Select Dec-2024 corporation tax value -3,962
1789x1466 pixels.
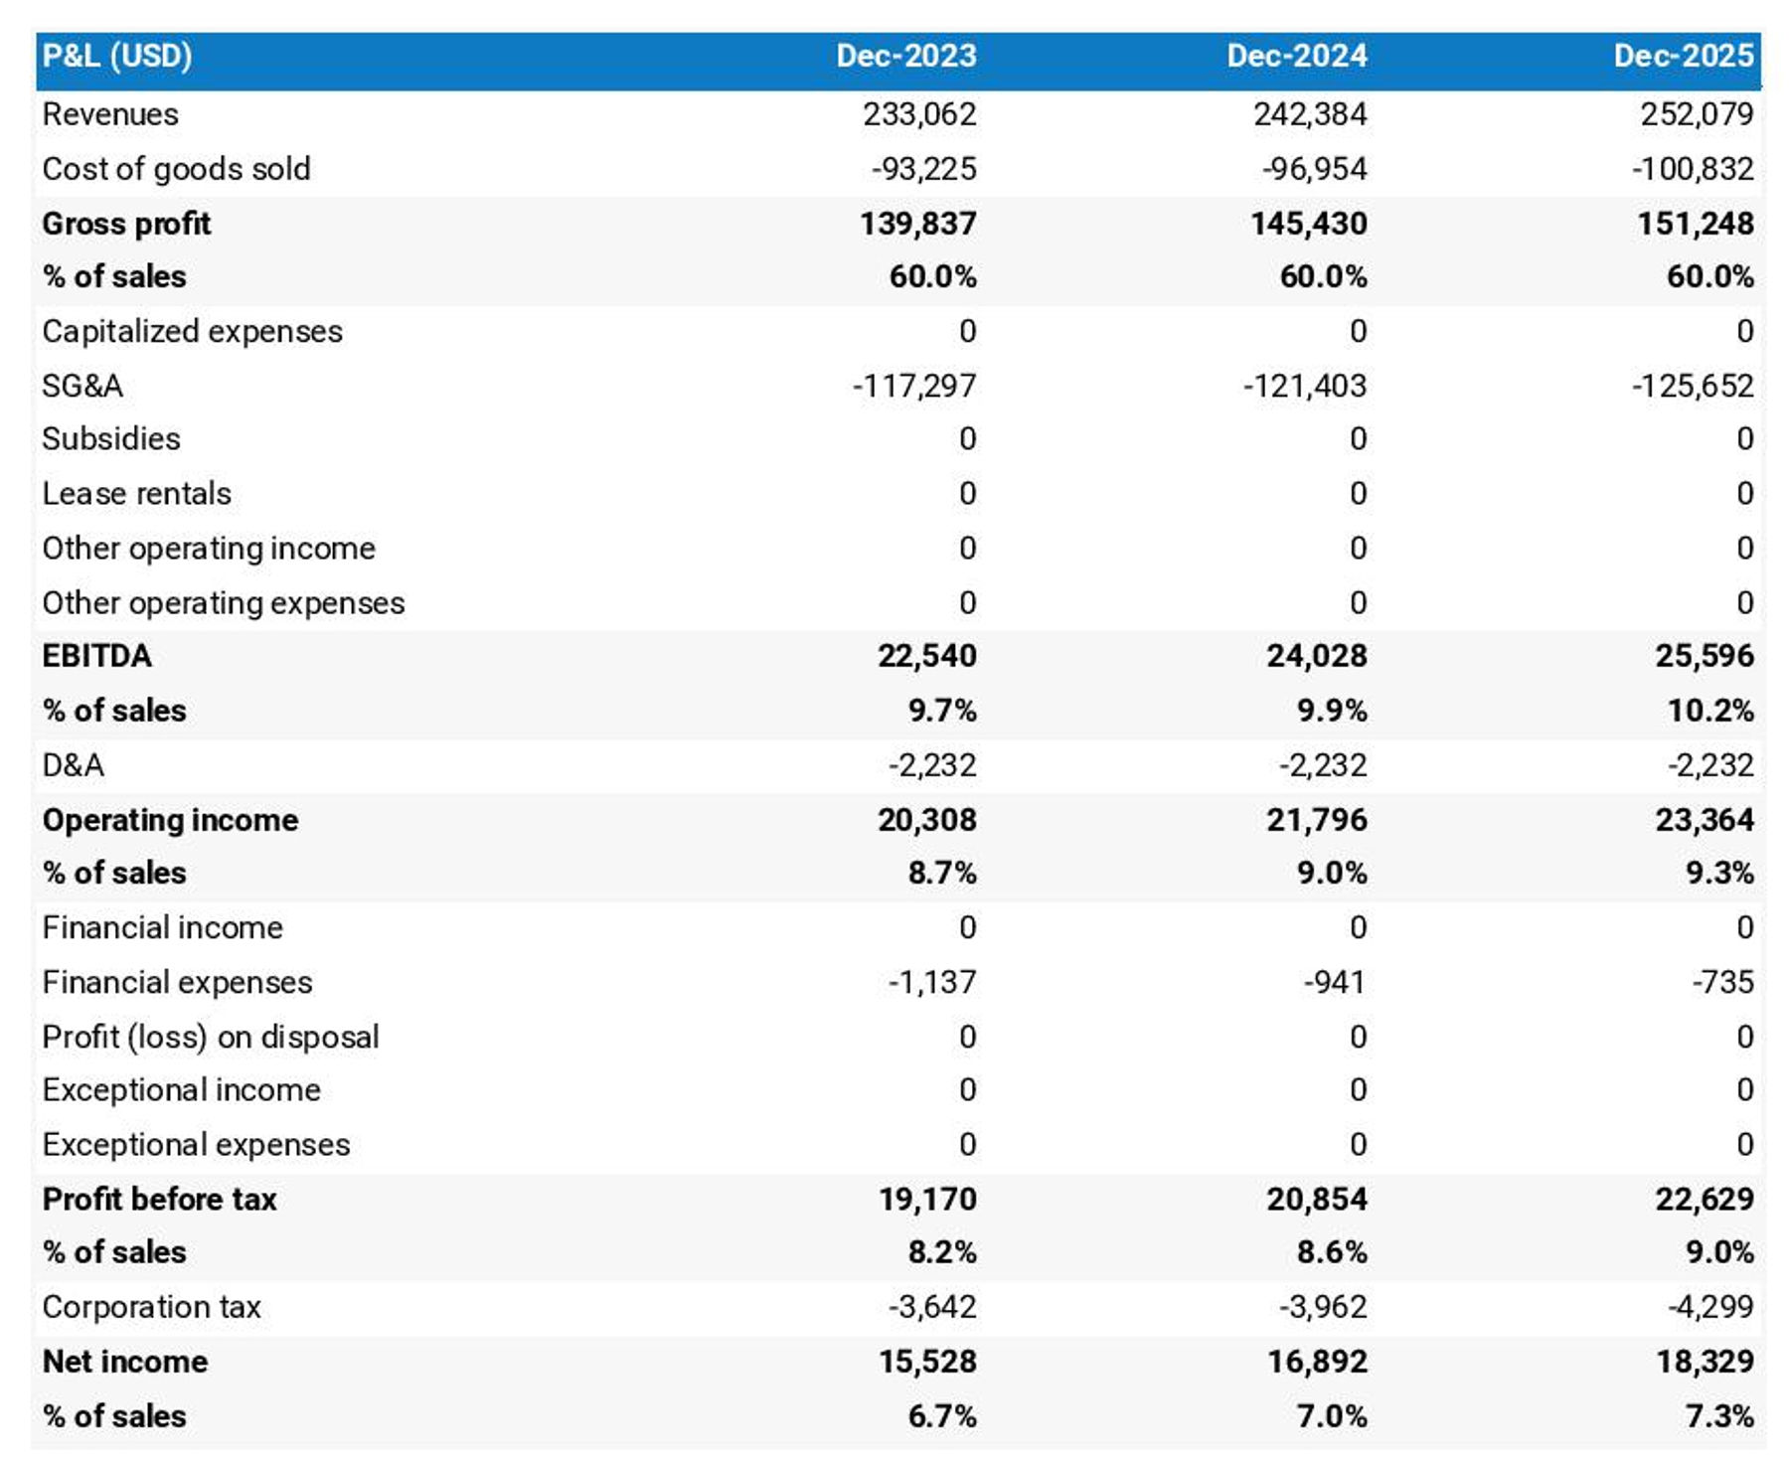[x=1322, y=1307]
